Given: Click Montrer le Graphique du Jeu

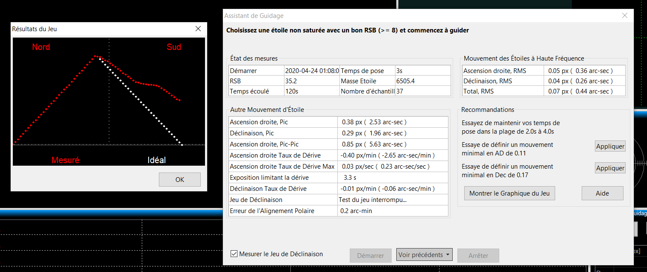Looking at the screenshot, I should coord(509,193).
